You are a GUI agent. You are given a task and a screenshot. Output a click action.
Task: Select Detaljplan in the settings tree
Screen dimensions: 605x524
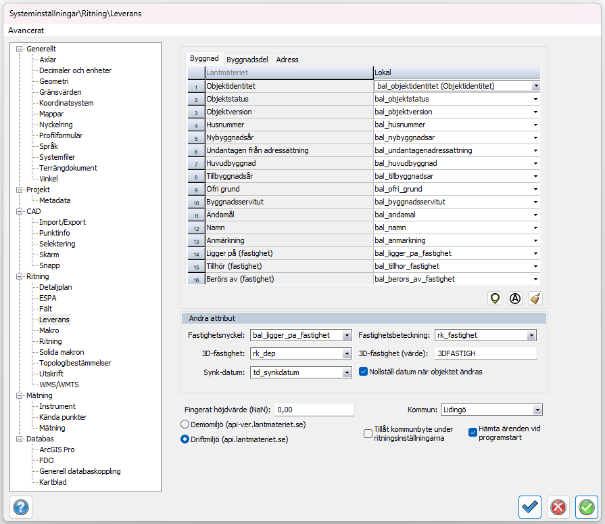(55, 287)
